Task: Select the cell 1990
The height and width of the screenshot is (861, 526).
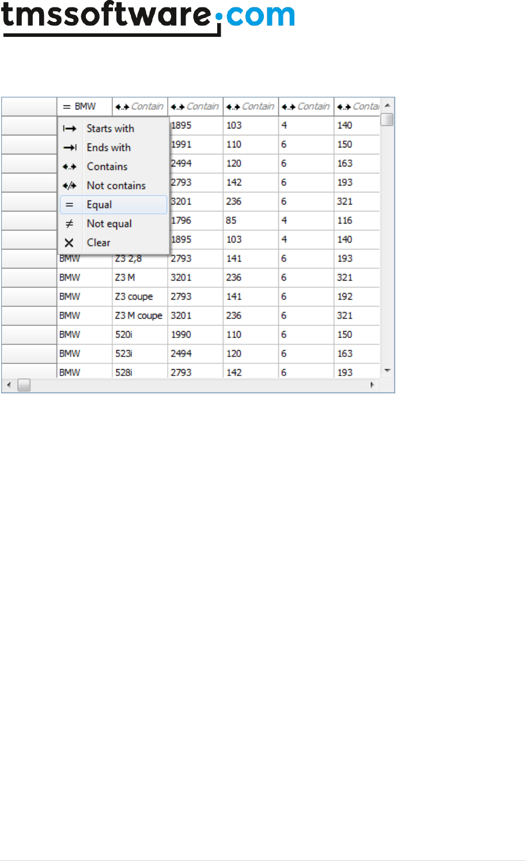Action: point(195,335)
